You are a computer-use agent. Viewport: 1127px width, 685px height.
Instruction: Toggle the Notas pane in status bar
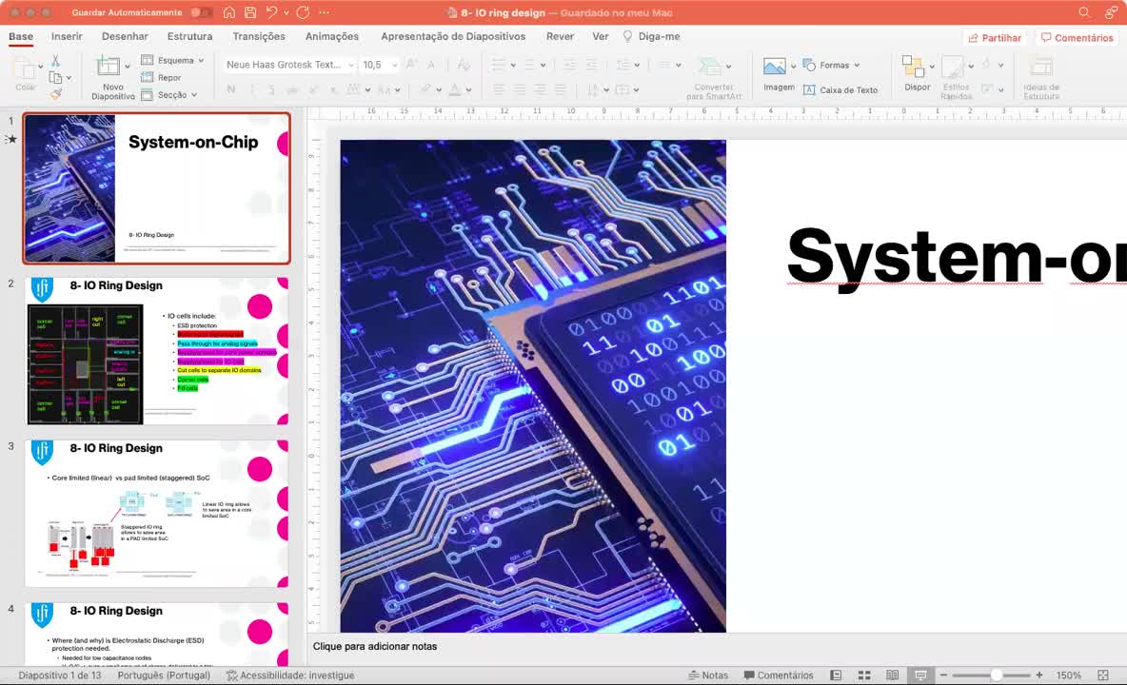708,675
